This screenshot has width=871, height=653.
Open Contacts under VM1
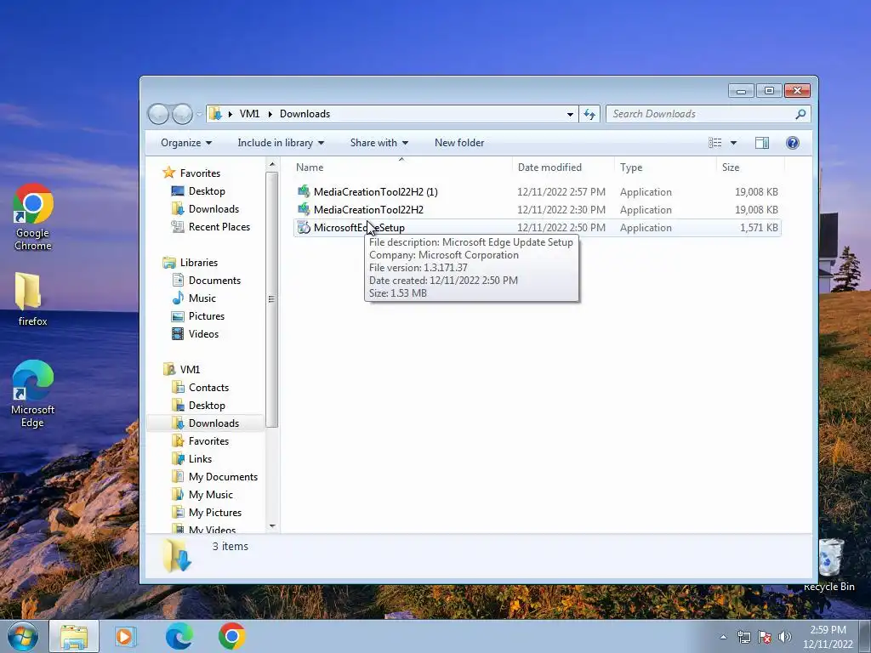(x=208, y=388)
